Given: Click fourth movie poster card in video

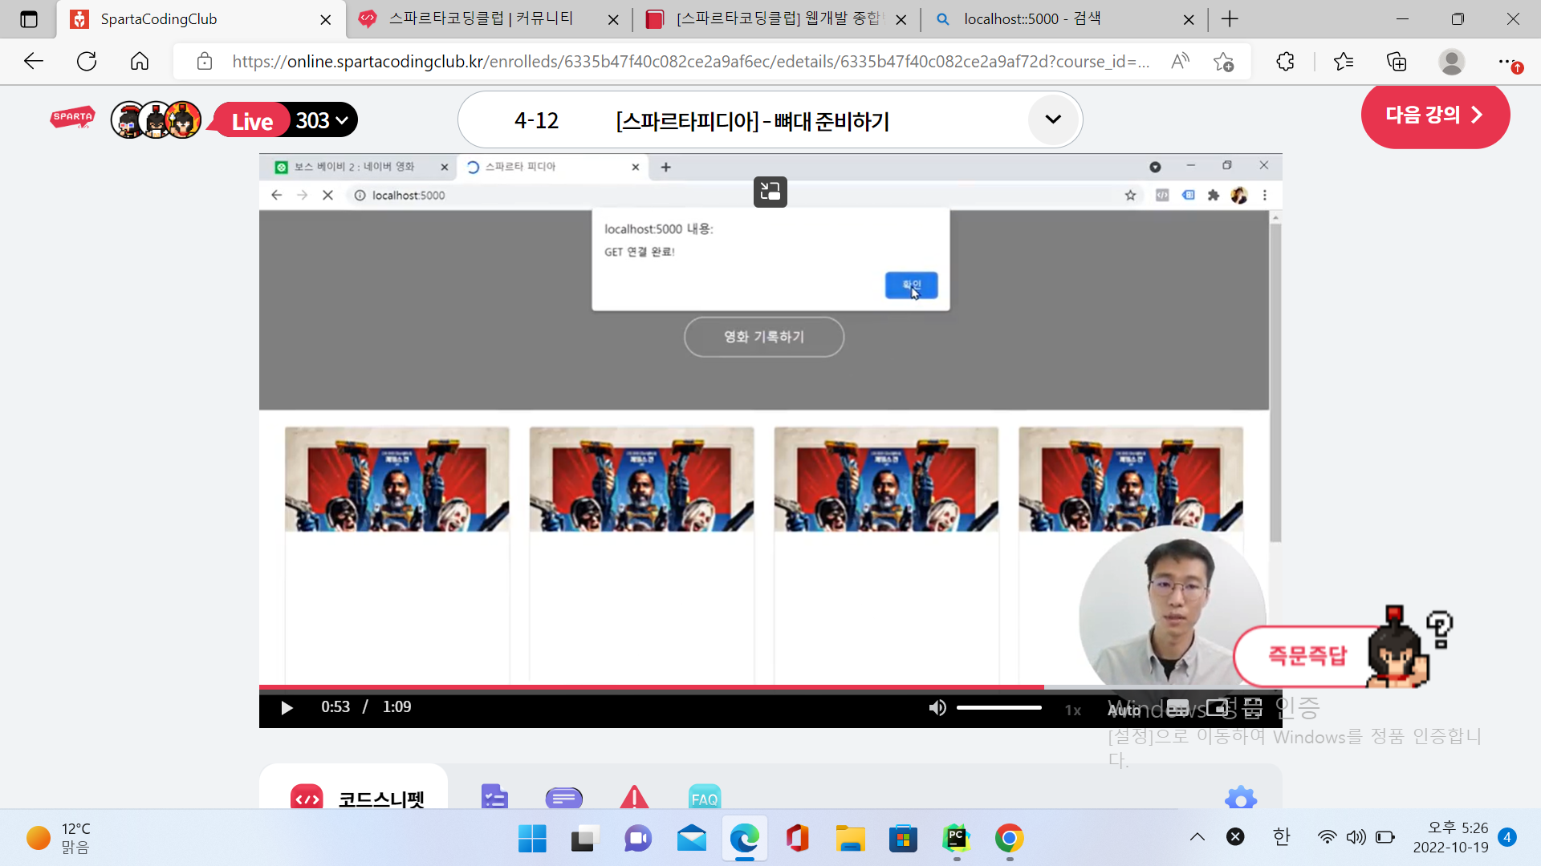Looking at the screenshot, I should click(x=1130, y=479).
